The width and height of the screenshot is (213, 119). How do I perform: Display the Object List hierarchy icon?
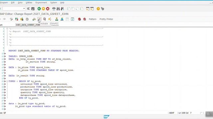(x=57, y=19)
